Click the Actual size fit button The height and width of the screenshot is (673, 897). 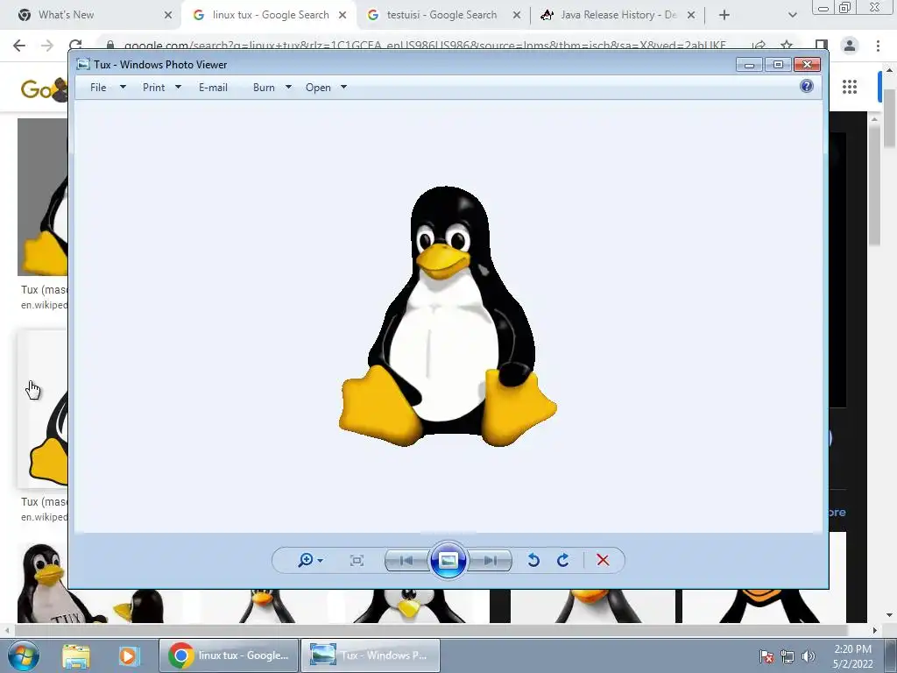pos(357,560)
